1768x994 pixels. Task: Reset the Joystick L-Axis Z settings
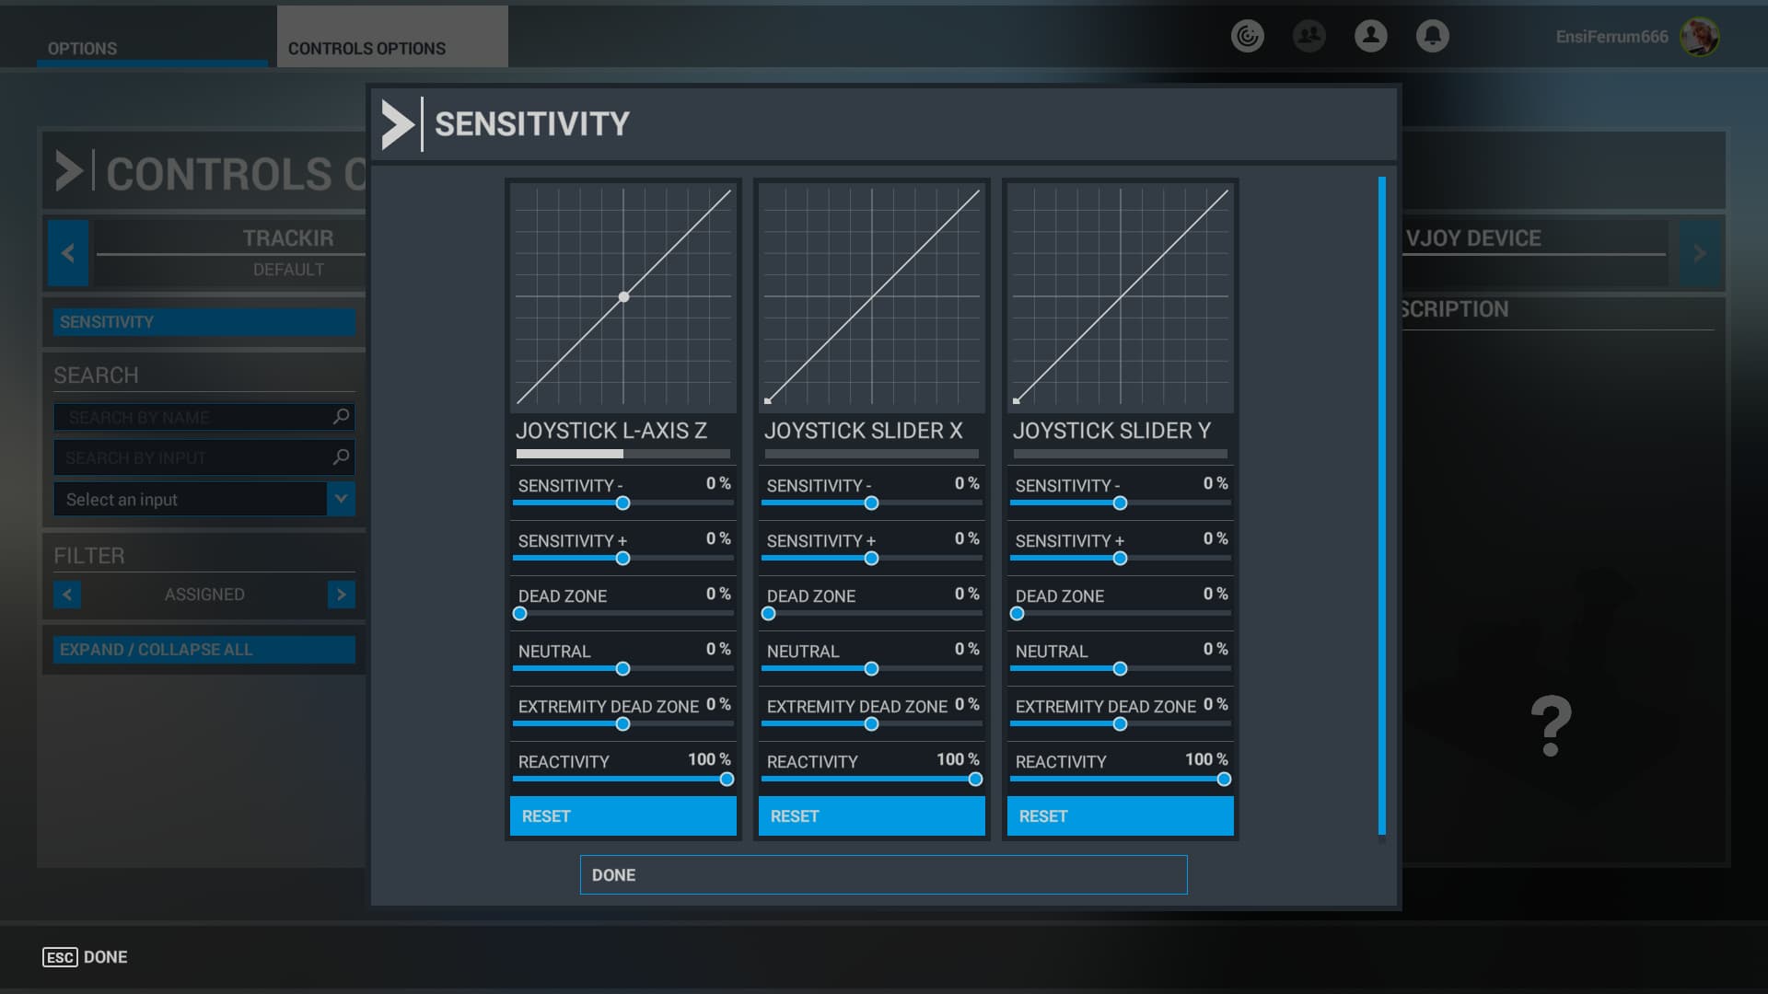pyautogui.click(x=623, y=816)
